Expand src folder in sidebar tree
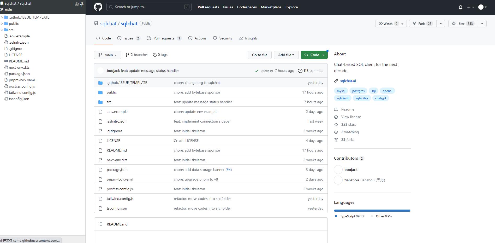Screen dimensions: 495x243 pos(2,30)
